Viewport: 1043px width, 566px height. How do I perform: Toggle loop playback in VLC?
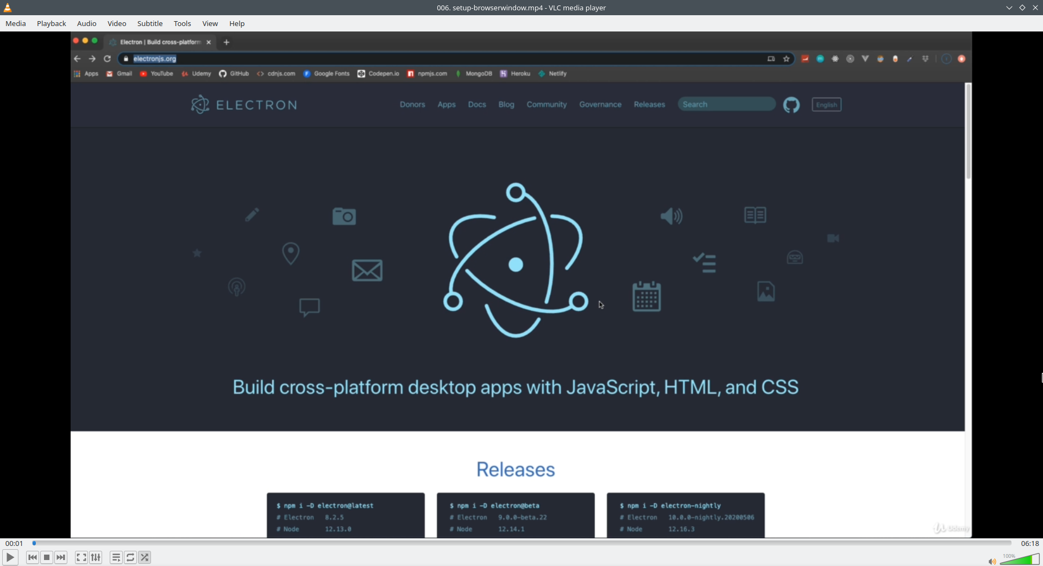coord(130,557)
